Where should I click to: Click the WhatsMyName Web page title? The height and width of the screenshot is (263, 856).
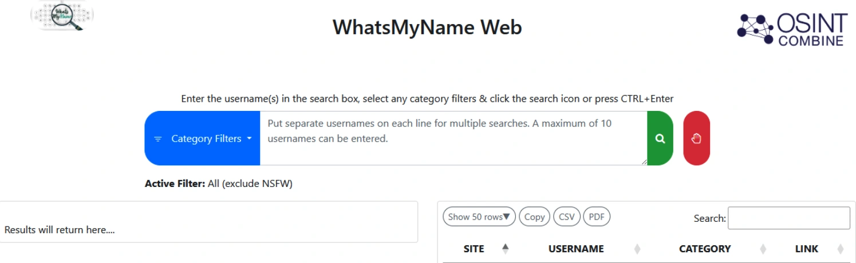[427, 27]
